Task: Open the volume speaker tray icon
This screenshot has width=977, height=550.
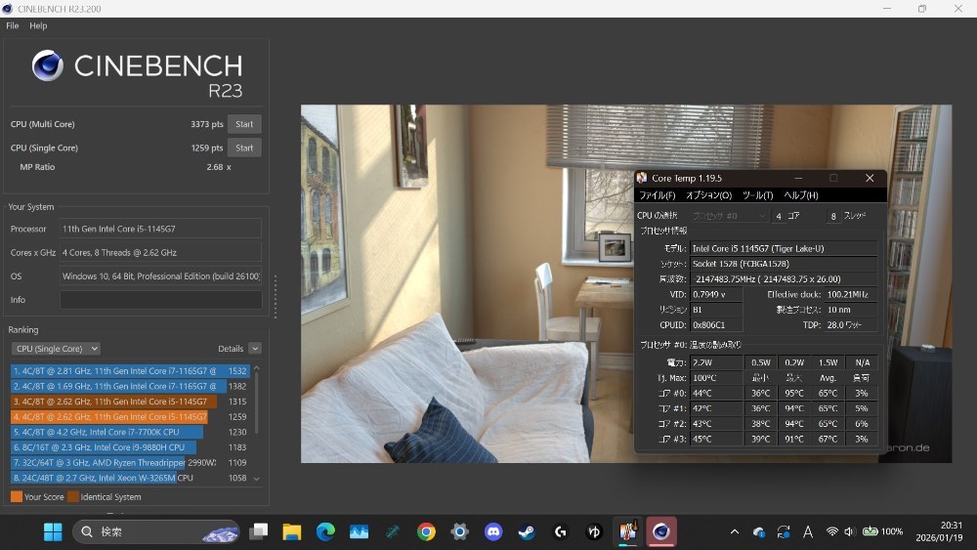Action: pos(849,531)
